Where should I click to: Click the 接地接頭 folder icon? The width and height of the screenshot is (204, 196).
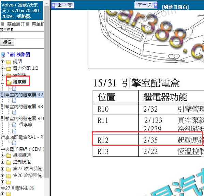(9, 156)
